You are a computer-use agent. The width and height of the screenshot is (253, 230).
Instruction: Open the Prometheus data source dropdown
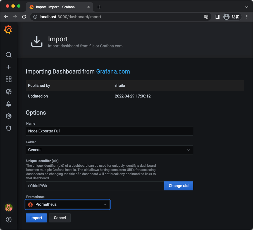tap(68, 204)
